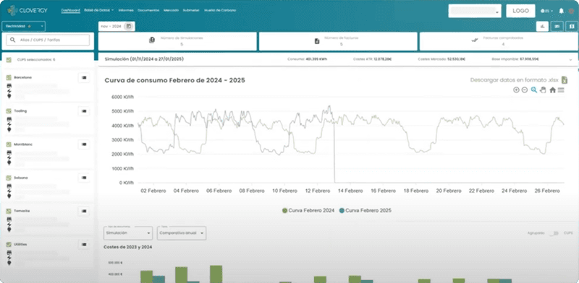
Task: Activate the hand panning tool on chart
Action: pos(542,90)
